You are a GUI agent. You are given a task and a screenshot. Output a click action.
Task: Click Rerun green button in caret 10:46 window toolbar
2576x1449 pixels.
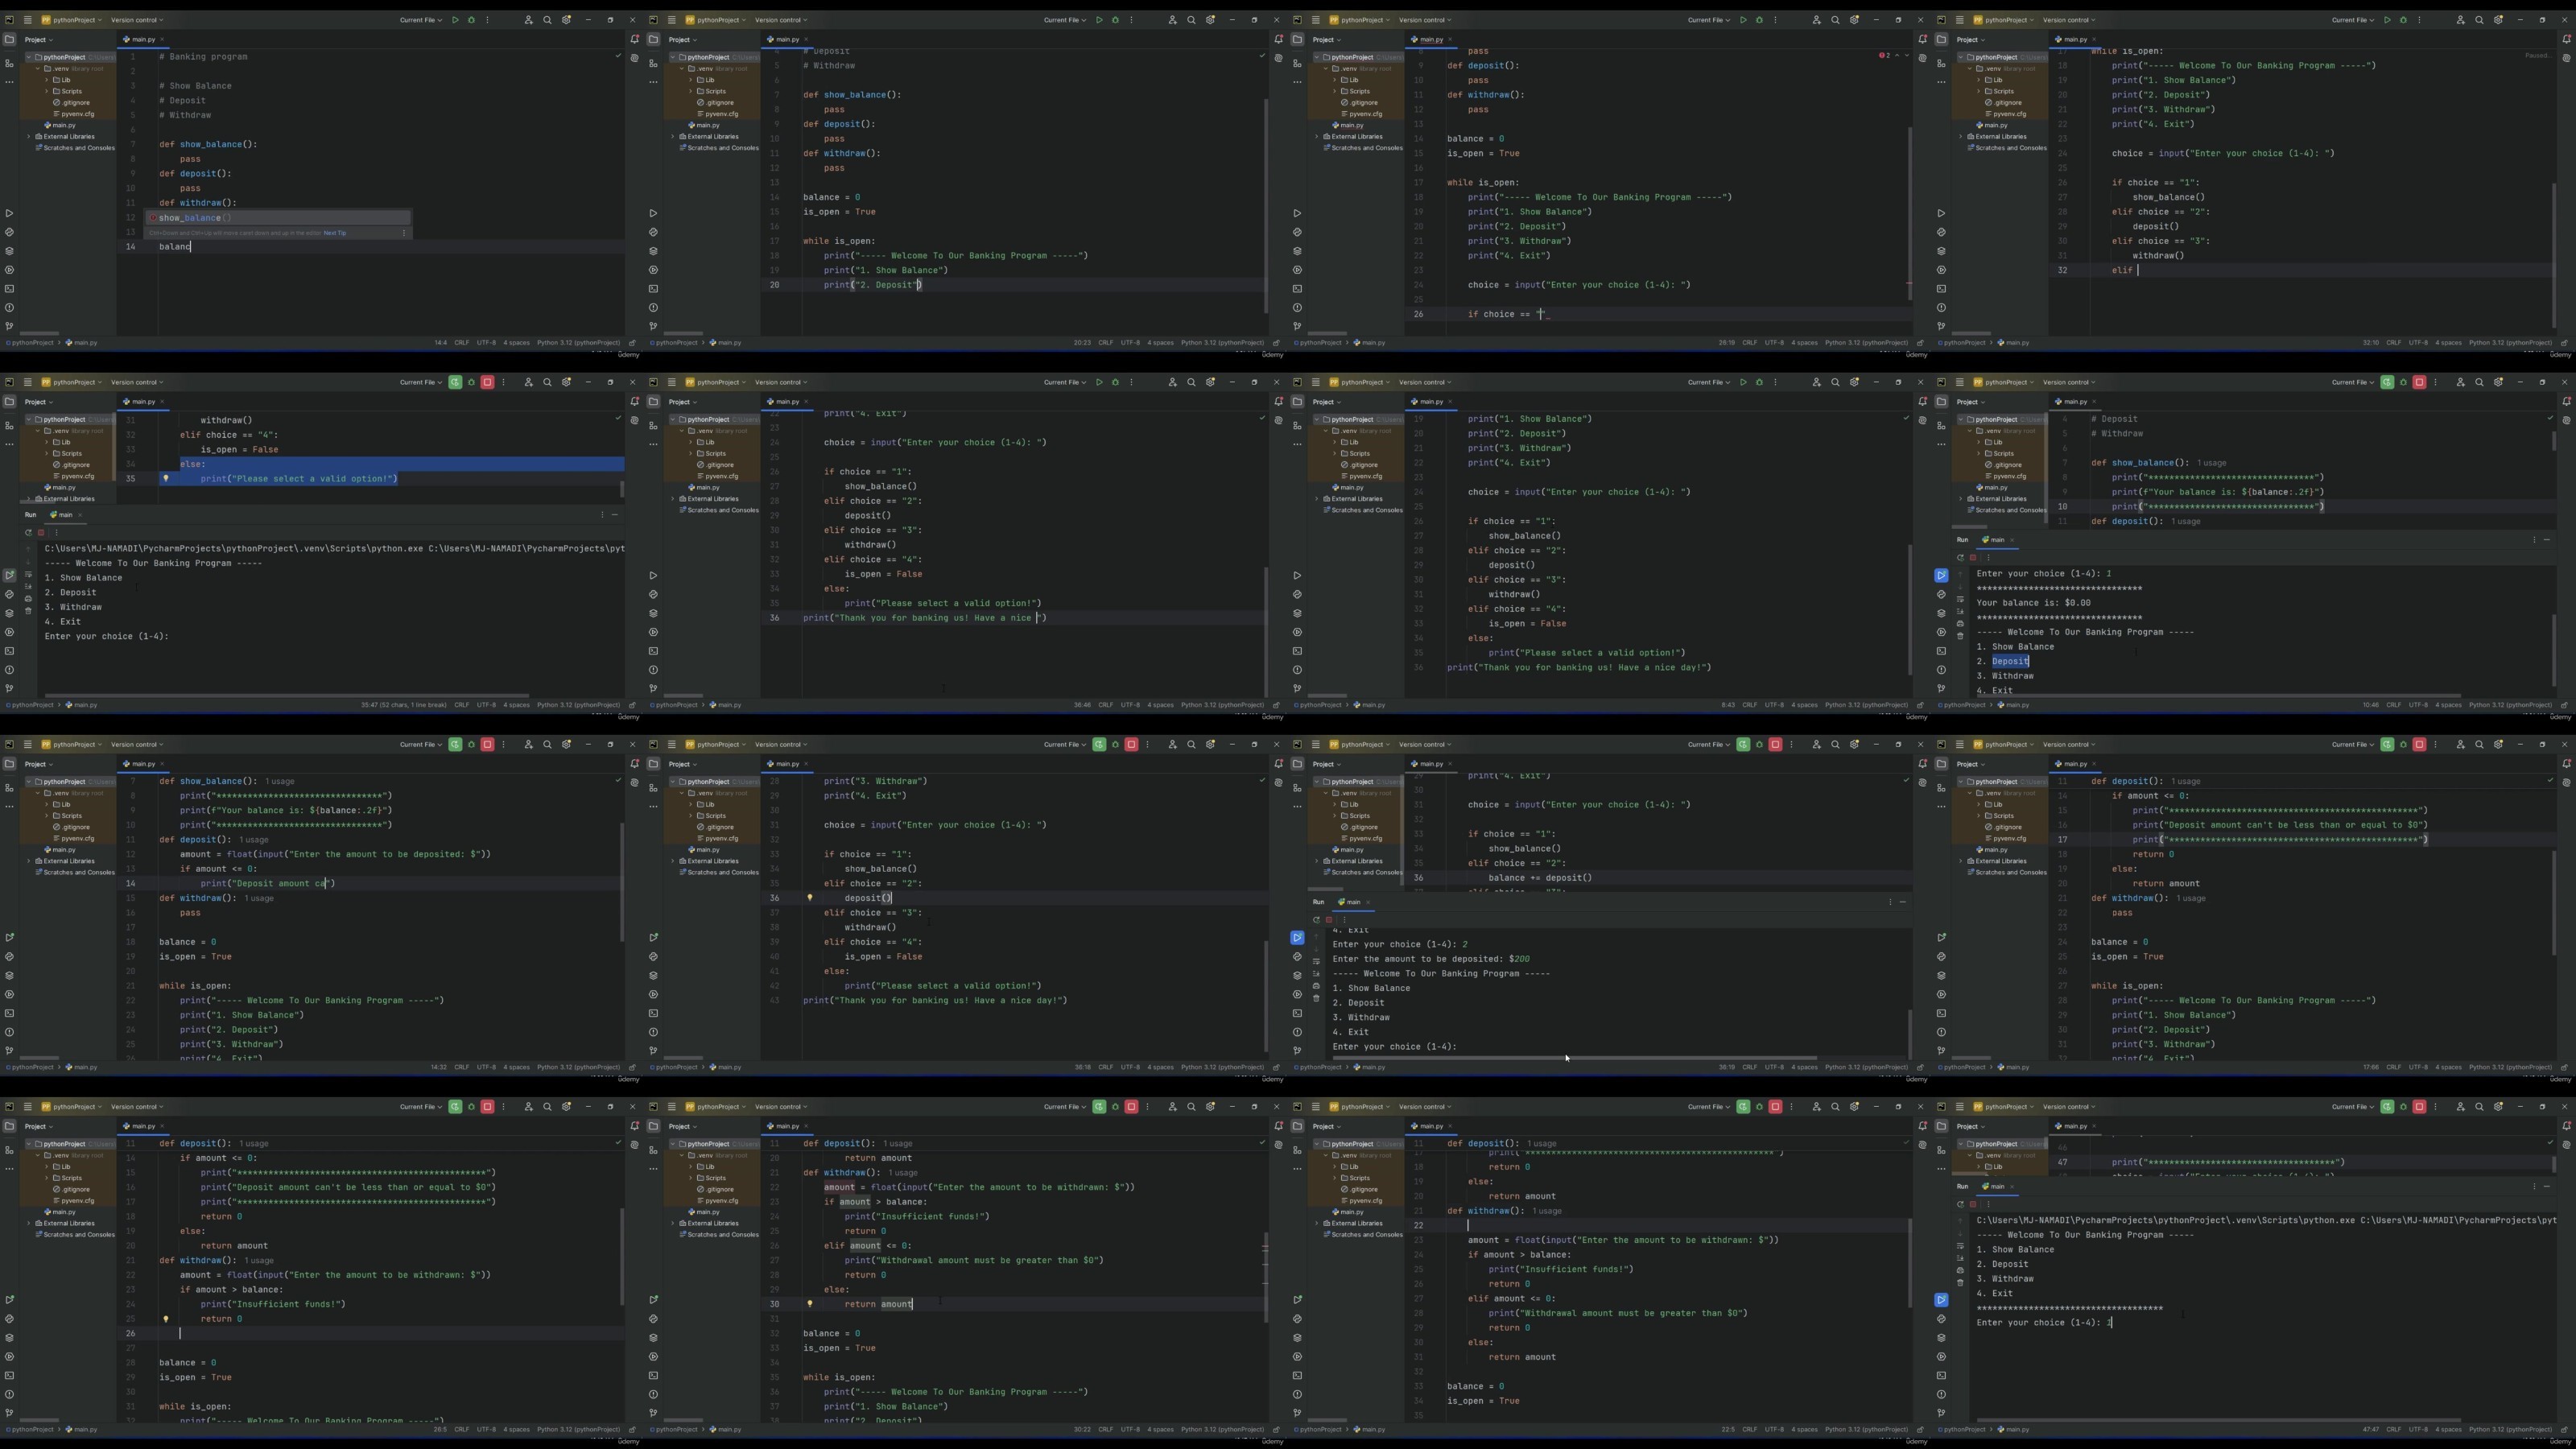[2387, 382]
